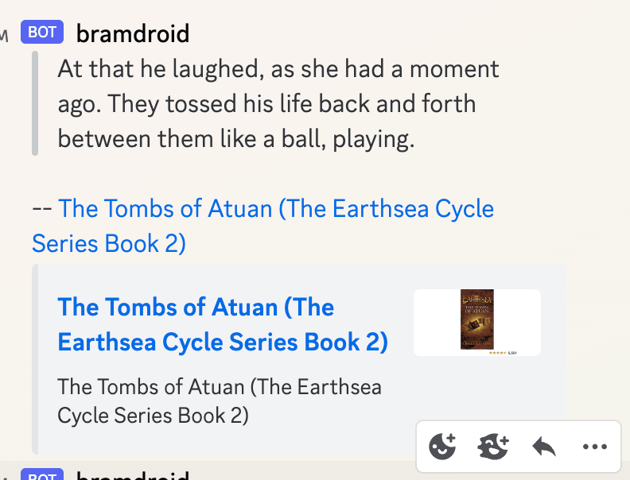Viewport: 630px width, 480px height.
Task: Add a super reaction to the message
Action: tap(493, 447)
